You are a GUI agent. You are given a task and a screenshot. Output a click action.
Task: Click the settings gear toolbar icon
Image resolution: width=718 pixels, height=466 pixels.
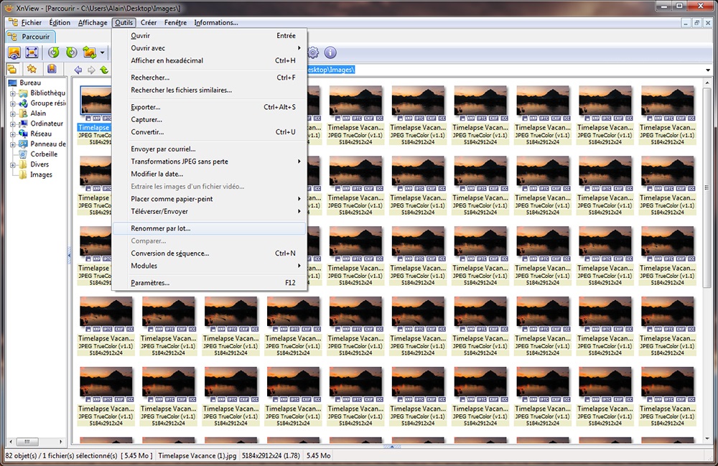coord(313,52)
